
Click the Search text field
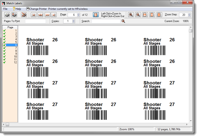pos(106,21)
